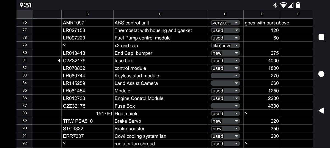Click the select-all corner cell
The width and height of the screenshot is (330, 148).
[25, 14]
